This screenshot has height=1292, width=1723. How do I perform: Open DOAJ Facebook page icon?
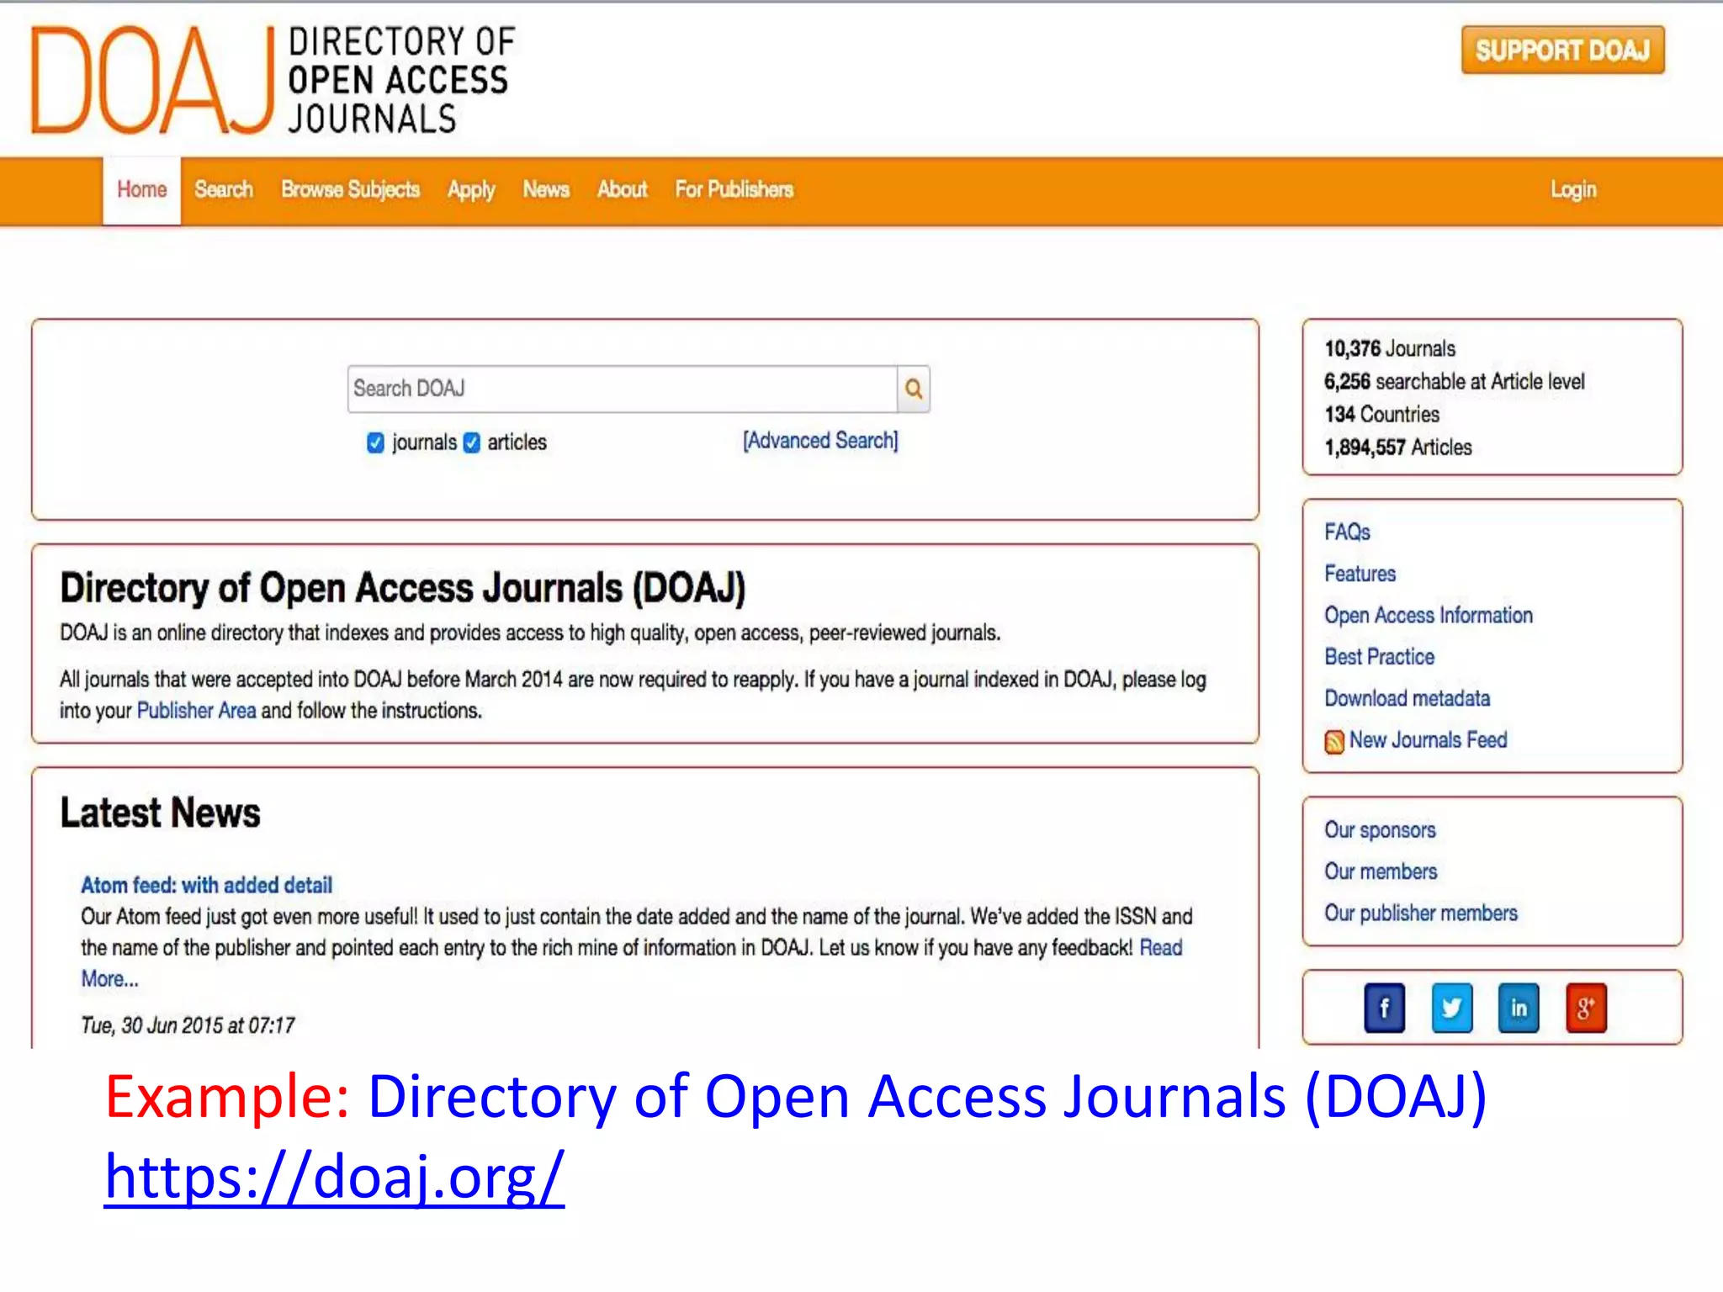click(x=1384, y=1007)
